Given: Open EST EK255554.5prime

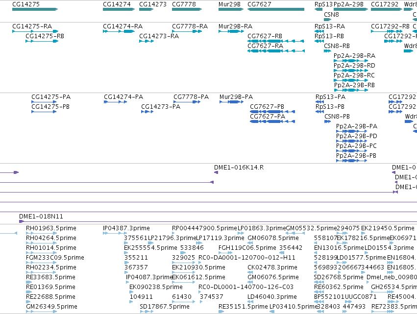Looking at the screenshot, I should click(150, 248).
